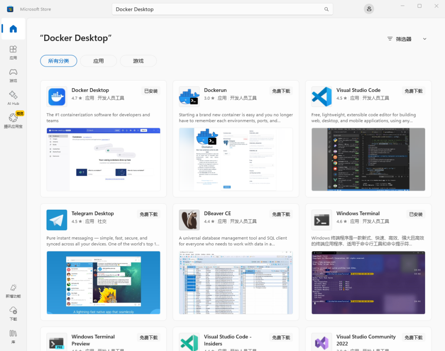
Task: Open Visual Studio Code from results
Action: (x=358, y=90)
